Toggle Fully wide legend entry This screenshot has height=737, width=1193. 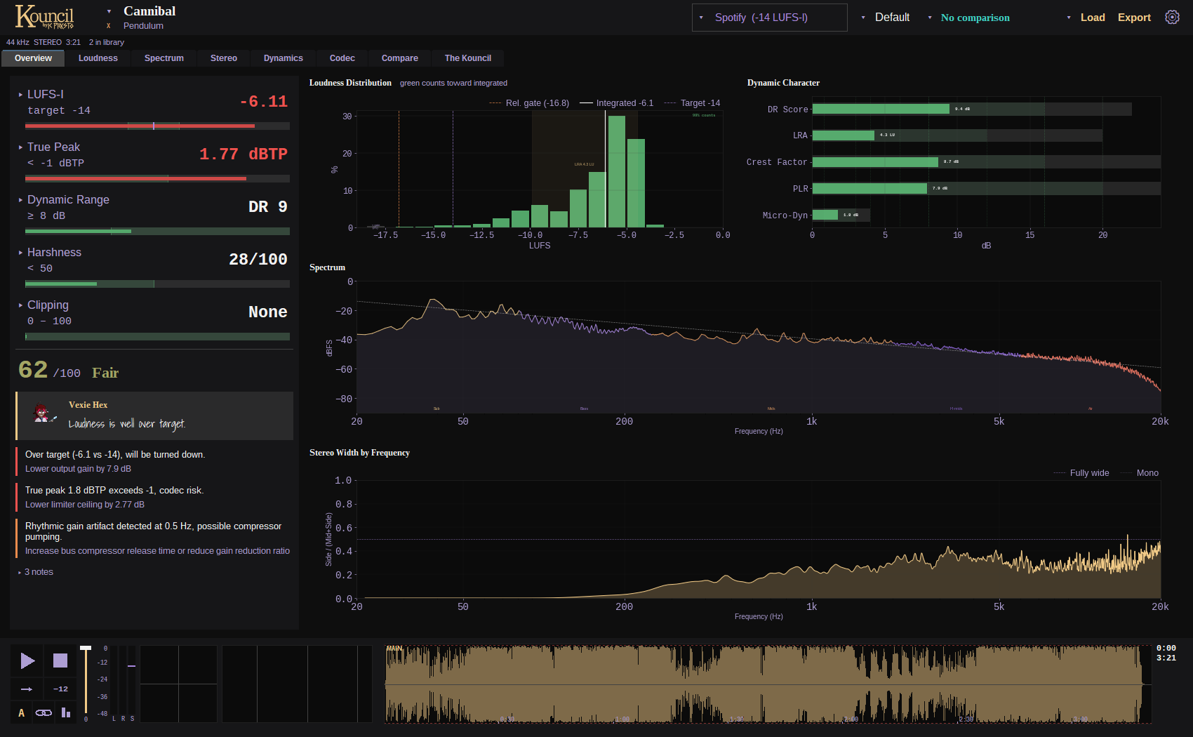tap(1081, 473)
